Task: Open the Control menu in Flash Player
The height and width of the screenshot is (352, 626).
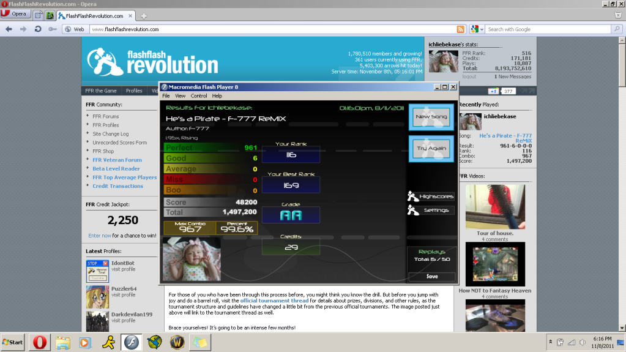Action: coord(199,96)
